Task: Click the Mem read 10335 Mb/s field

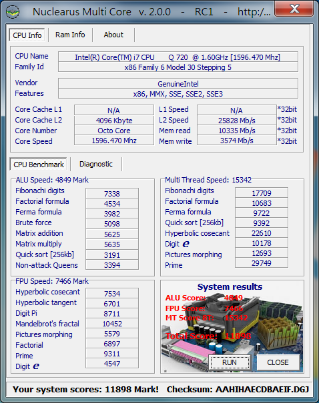Action: pos(237,131)
